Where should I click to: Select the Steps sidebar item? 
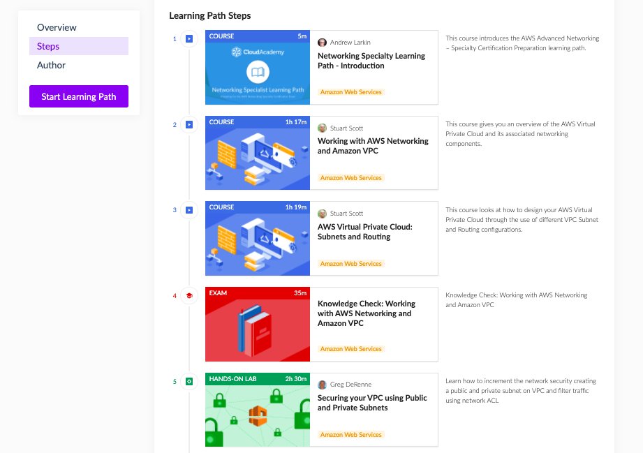(x=79, y=46)
